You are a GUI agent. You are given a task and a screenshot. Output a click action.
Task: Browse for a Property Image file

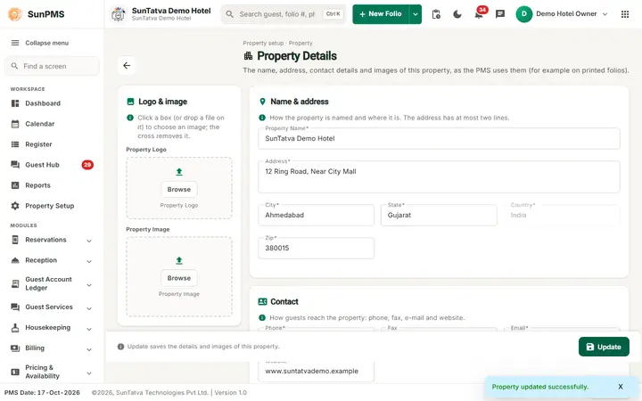click(x=179, y=278)
